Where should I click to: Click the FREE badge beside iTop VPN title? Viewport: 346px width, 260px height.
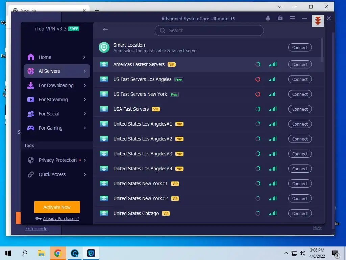click(74, 29)
